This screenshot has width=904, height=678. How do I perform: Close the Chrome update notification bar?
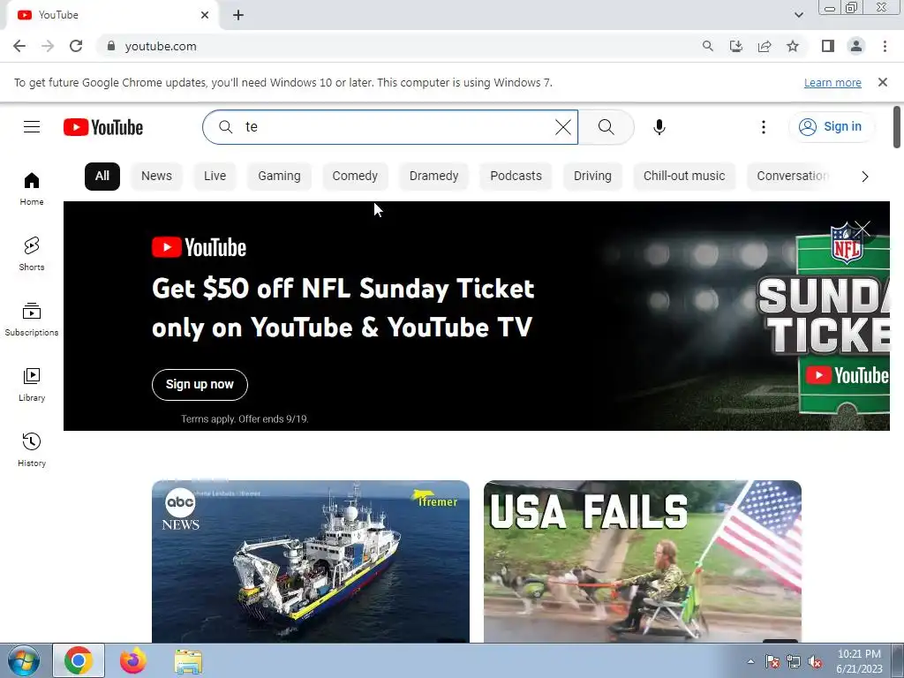pyautogui.click(x=883, y=82)
